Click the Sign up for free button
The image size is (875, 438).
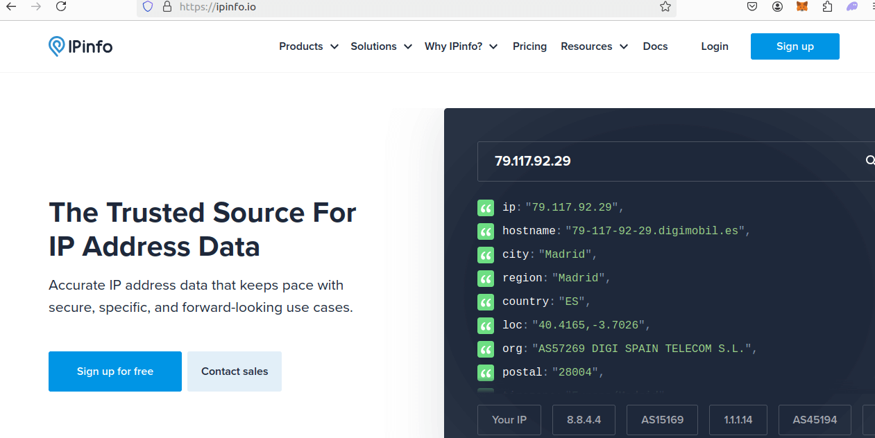point(115,371)
